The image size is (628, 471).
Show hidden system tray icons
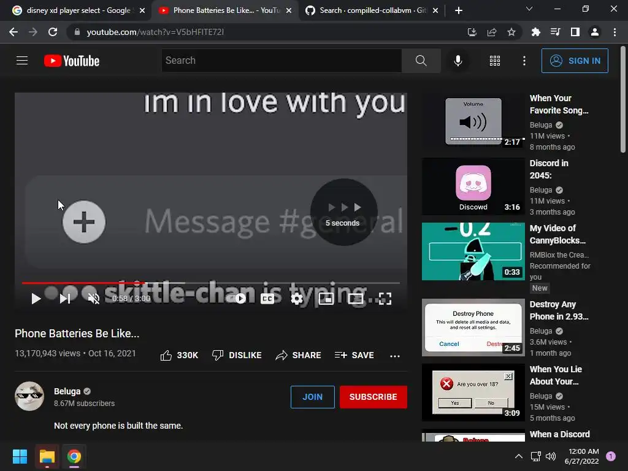click(x=519, y=456)
